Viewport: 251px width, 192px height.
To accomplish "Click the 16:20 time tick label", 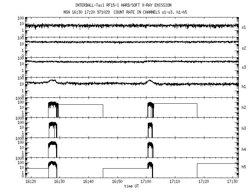I will click(x=31, y=182).
